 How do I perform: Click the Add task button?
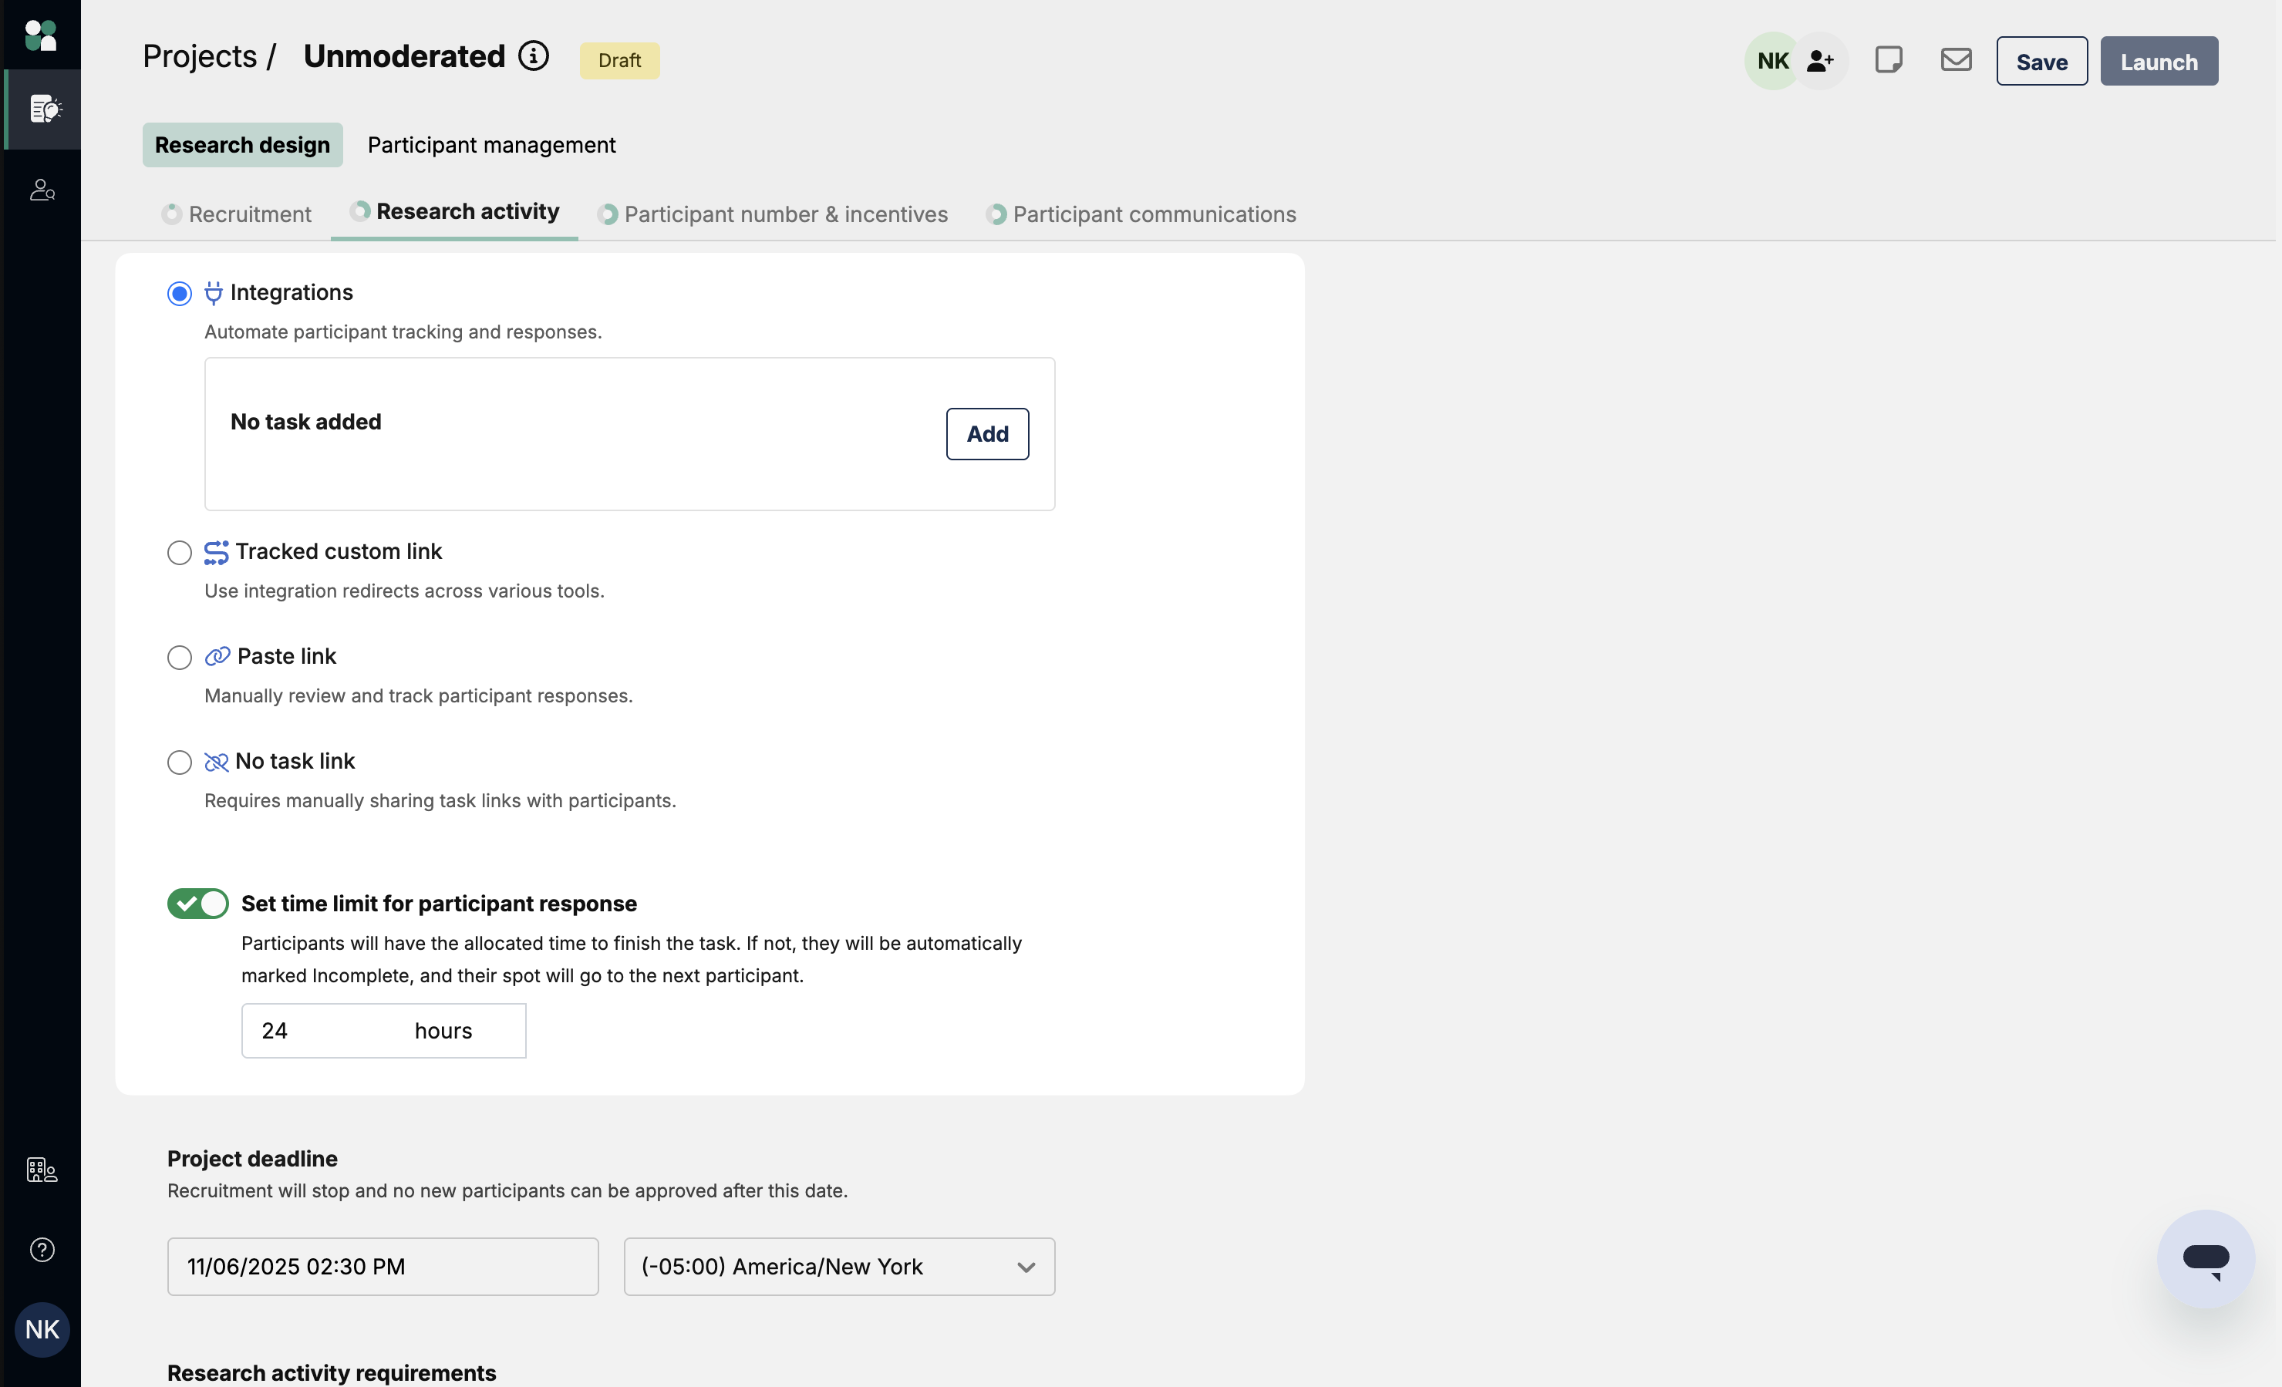[986, 434]
